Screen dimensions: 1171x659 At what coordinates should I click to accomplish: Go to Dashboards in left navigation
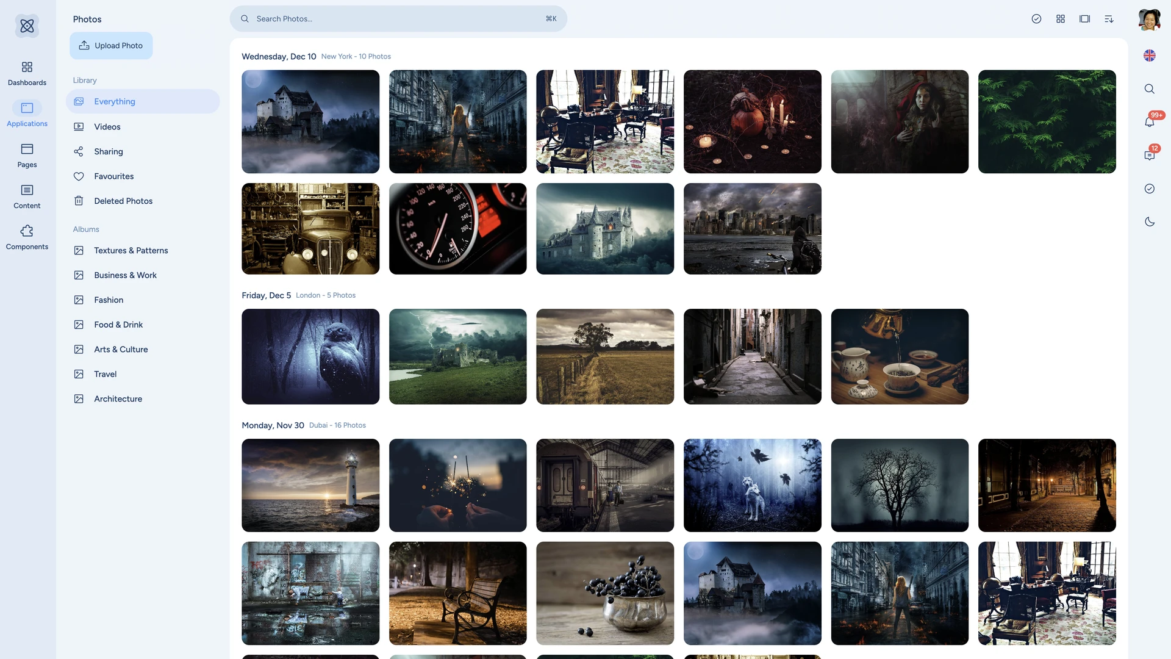pos(27,73)
